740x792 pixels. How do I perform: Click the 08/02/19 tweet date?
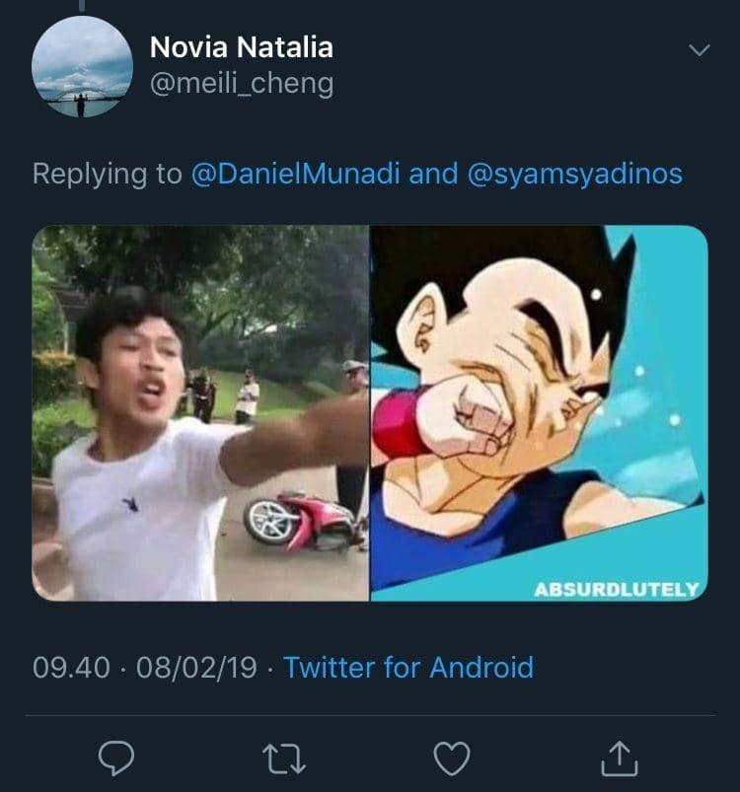[196, 668]
